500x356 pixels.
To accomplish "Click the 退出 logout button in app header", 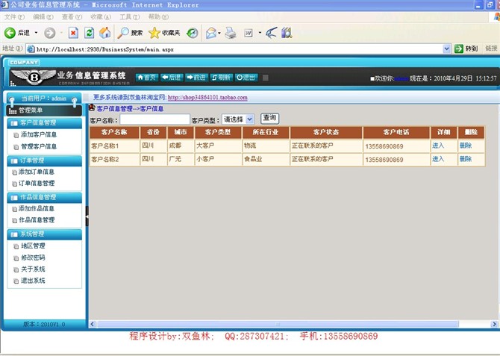I will tap(246, 77).
